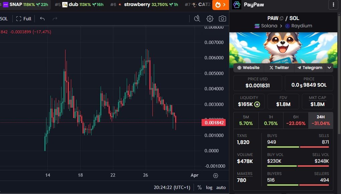
Task: Click the MKT CAP $1.8M value
Action: coord(318,104)
